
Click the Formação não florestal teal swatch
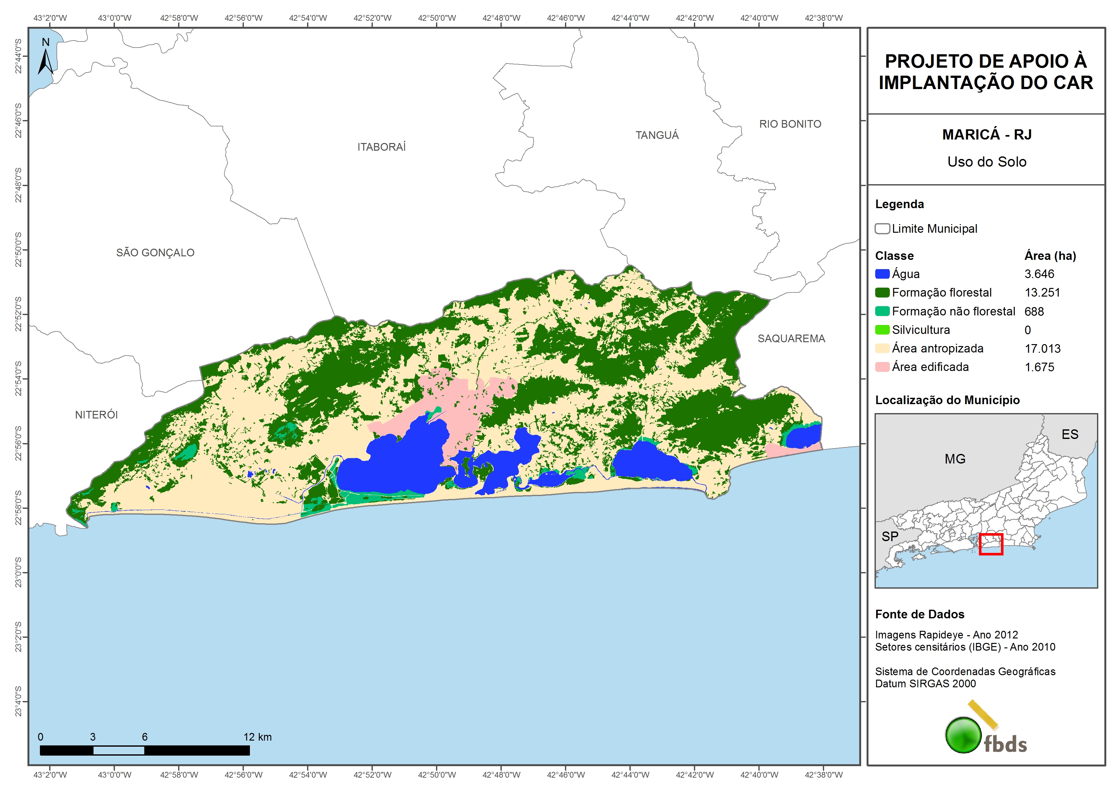882,311
